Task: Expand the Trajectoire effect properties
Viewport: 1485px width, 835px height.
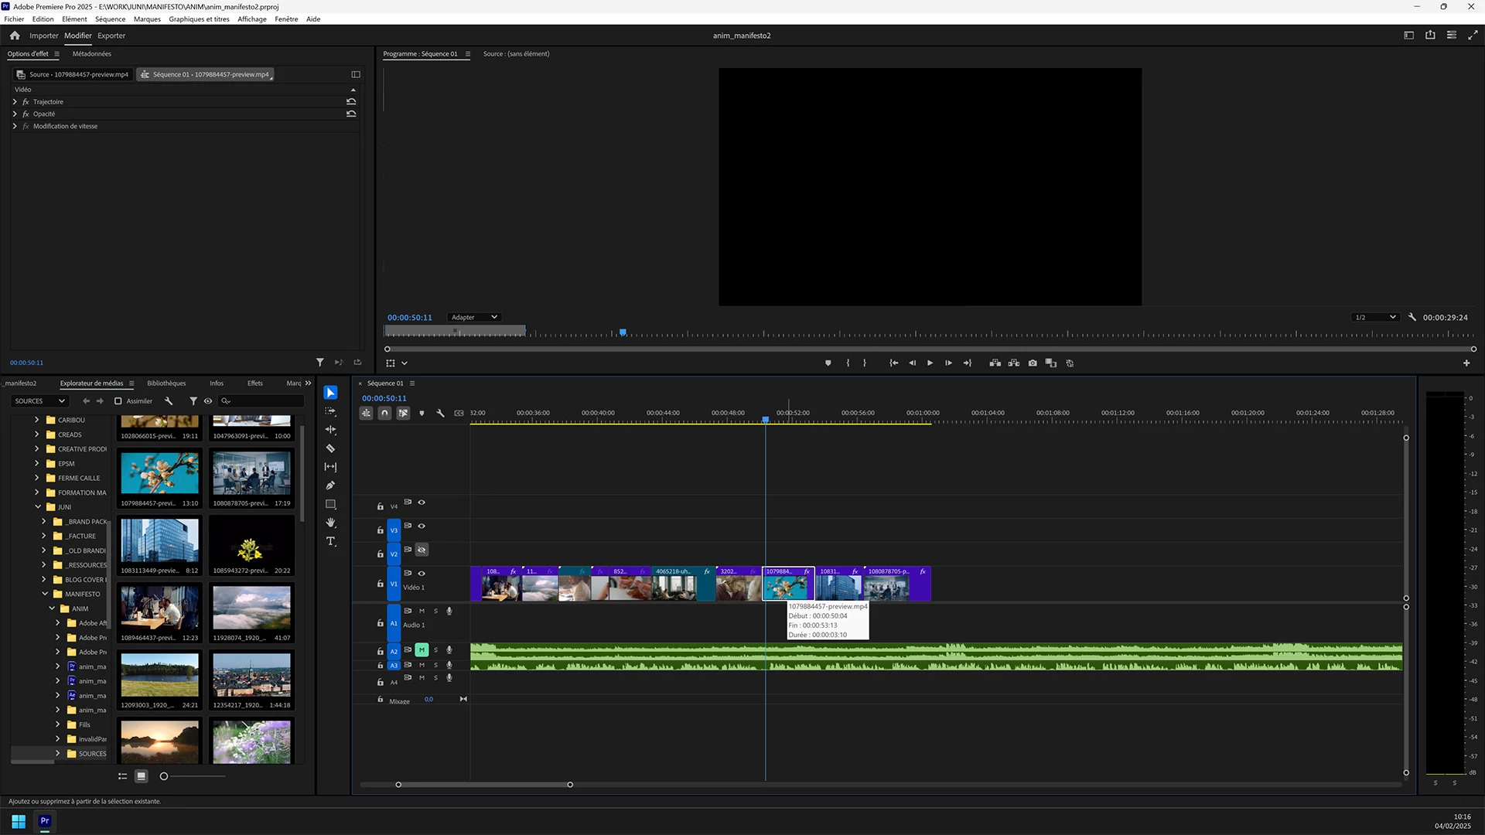Action: [x=15, y=102]
